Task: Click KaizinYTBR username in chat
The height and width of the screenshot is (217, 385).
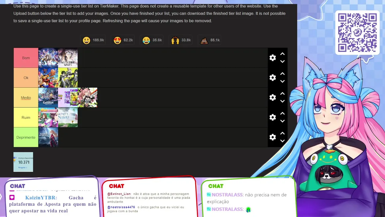Action: click(x=41, y=198)
